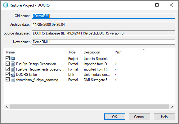This screenshot has height=124, width=179.
Task: Click slvnvdemo_fuelsys_doorsreq module icon
Action: click(13, 80)
